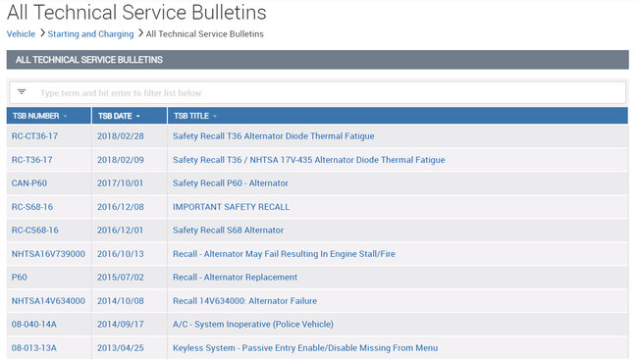Open bulletin number RC-CS68-16

[35, 230]
